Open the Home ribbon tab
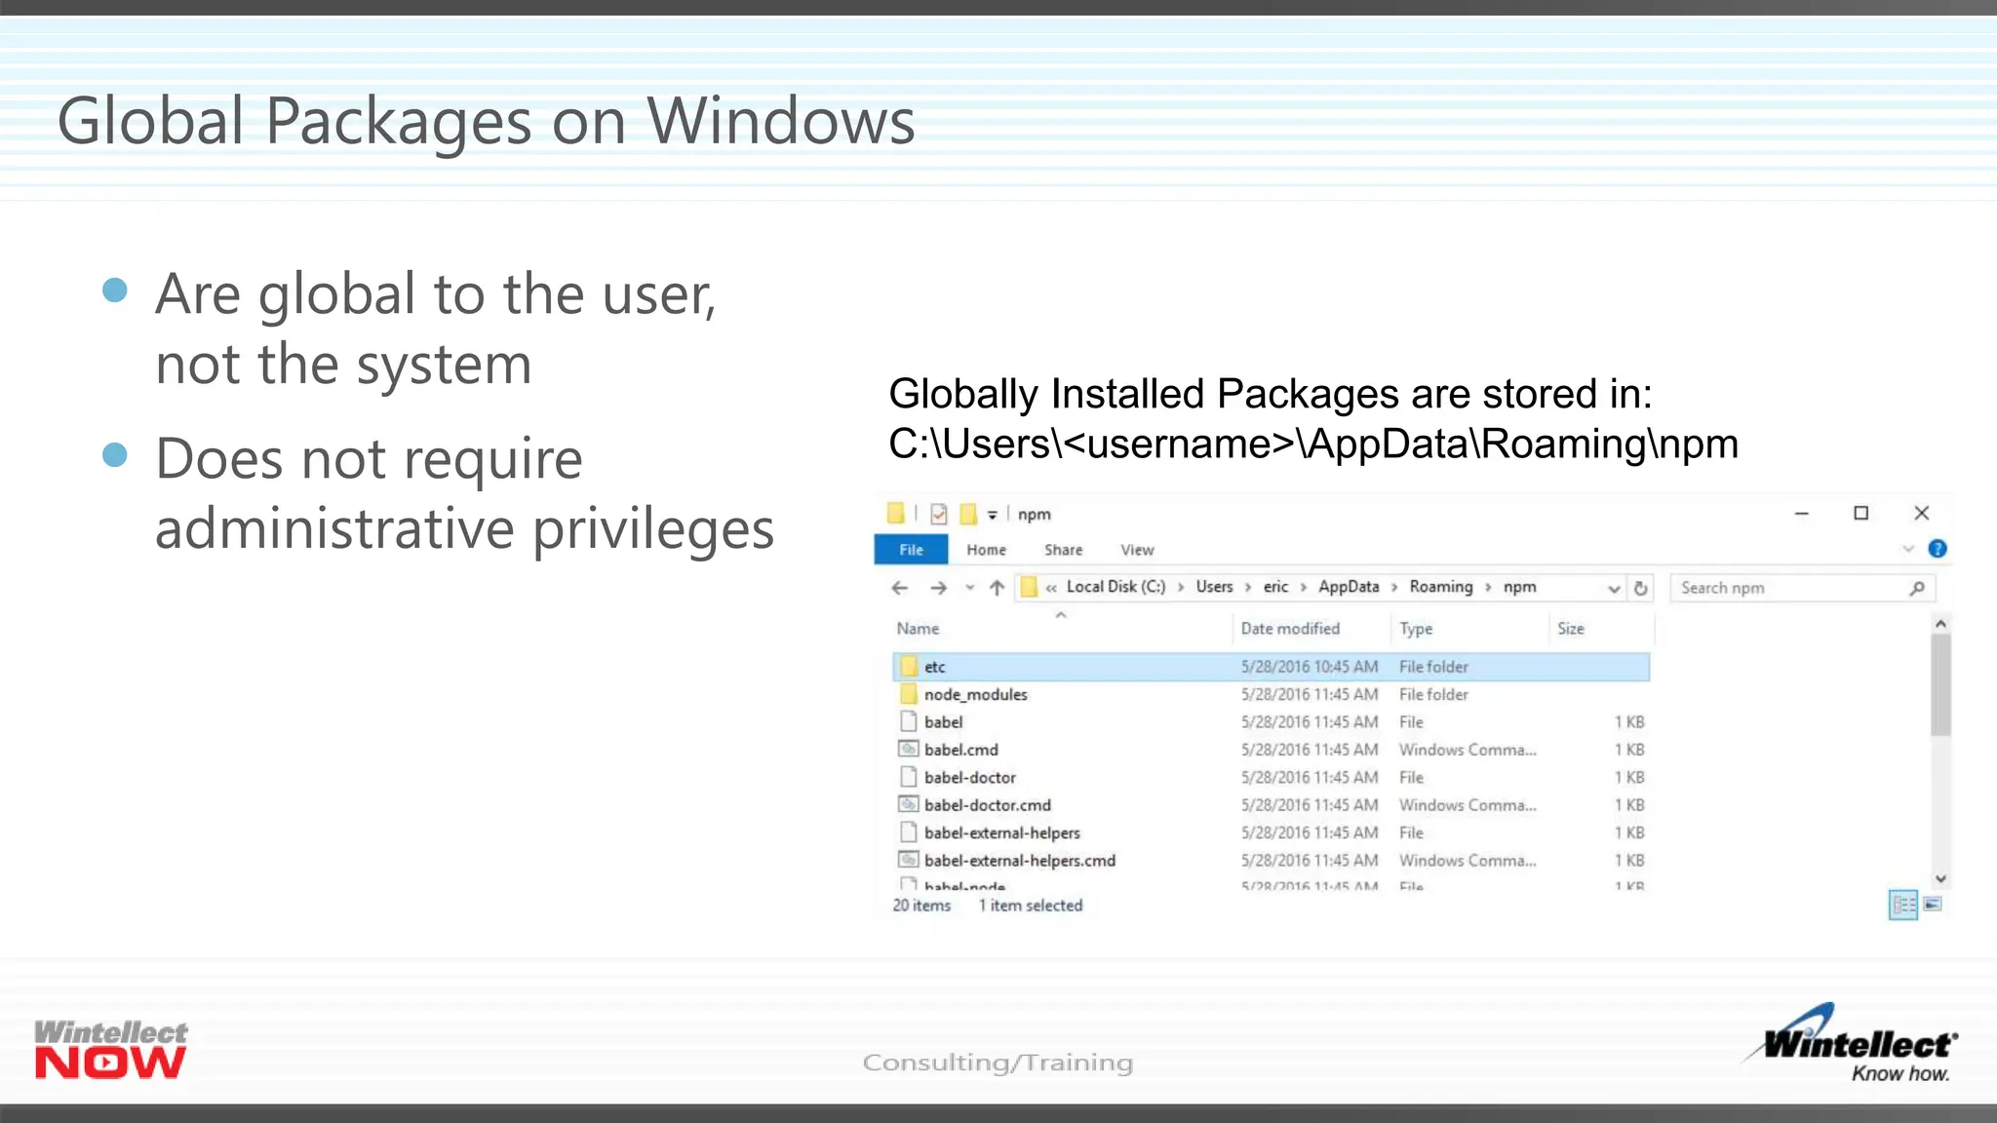Viewport: 1997px width, 1123px height. click(x=986, y=550)
